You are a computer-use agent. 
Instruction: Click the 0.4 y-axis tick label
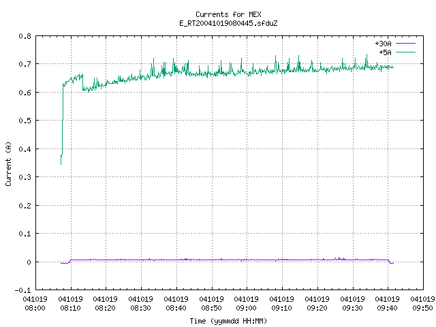[25, 149]
